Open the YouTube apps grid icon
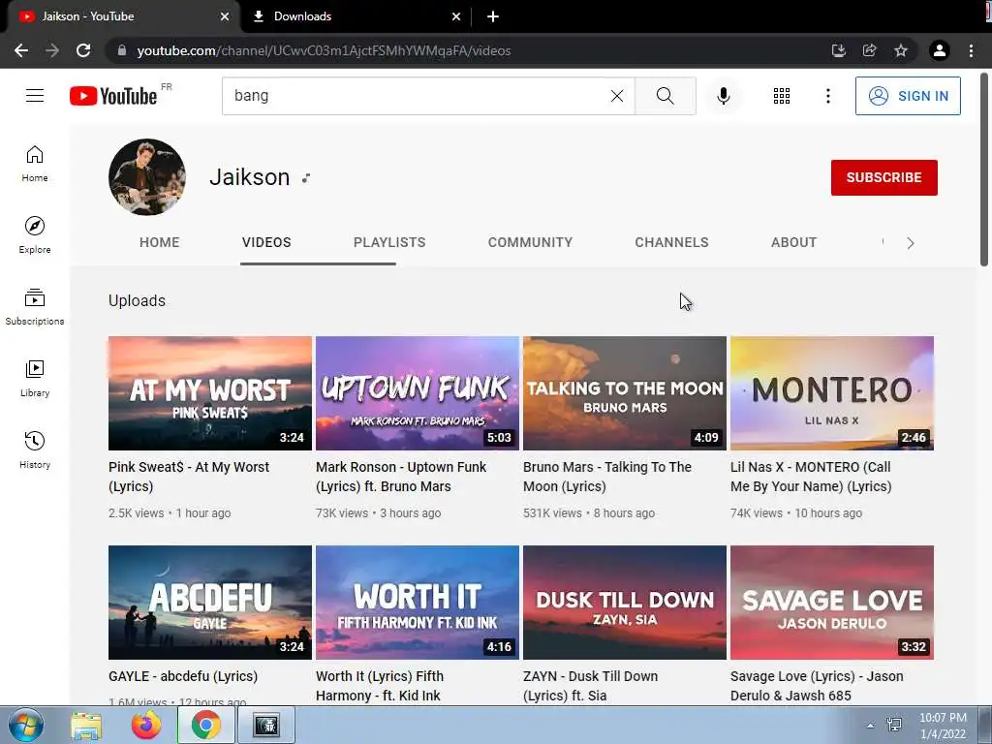This screenshot has width=992, height=744. [782, 96]
